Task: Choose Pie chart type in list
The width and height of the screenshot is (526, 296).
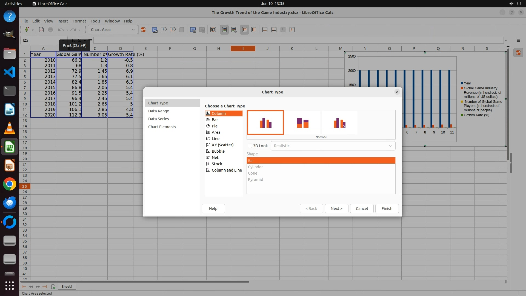Action: click(x=214, y=126)
